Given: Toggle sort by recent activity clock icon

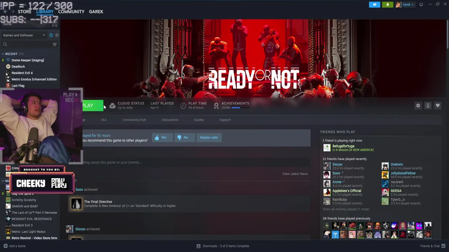Looking at the screenshot, I should click(51, 35).
